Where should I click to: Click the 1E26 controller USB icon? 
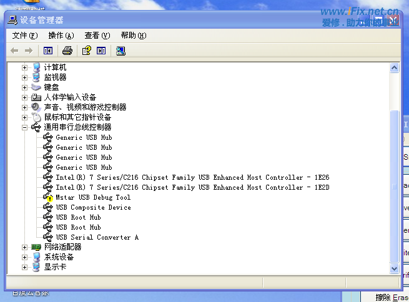[x=48, y=177]
